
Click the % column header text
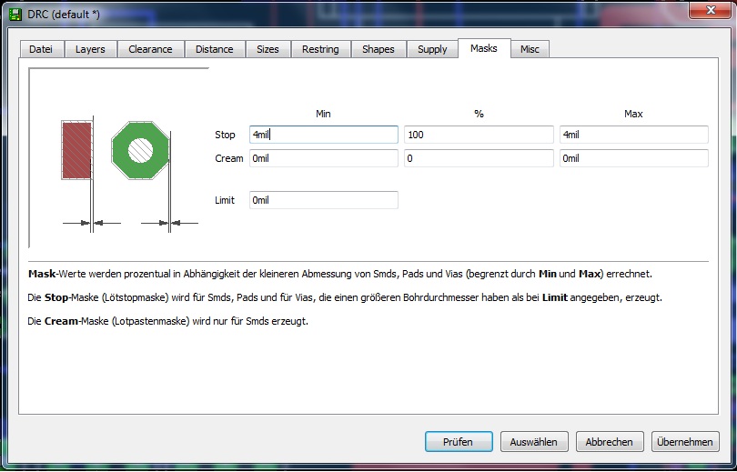pyautogui.click(x=479, y=114)
